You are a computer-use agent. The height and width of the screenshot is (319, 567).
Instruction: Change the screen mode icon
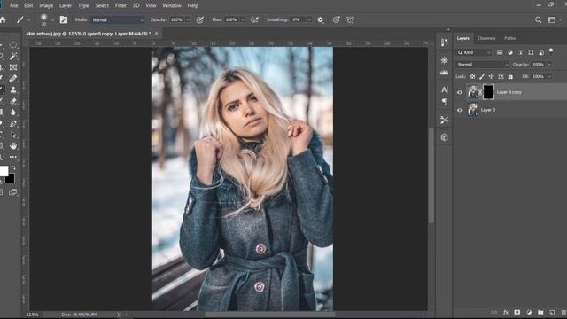click(x=13, y=192)
